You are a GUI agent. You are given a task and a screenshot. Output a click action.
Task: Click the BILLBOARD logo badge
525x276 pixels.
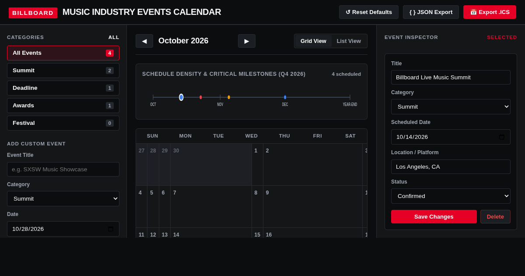pyautogui.click(x=33, y=13)
